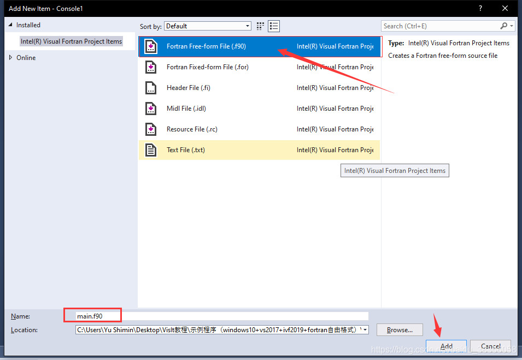
Task: Switch to small icons view
Action: pos(260,26)
